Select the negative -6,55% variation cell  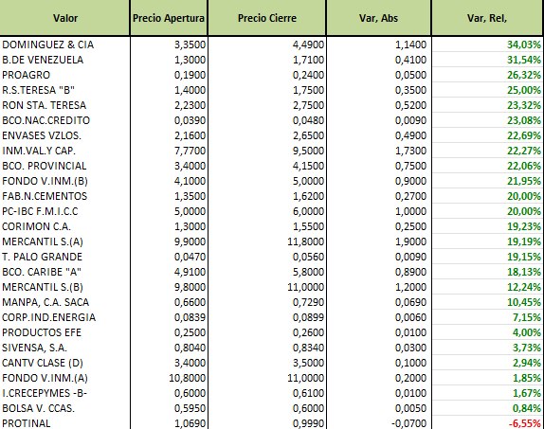pyautogui.click(x=487, y=423)
